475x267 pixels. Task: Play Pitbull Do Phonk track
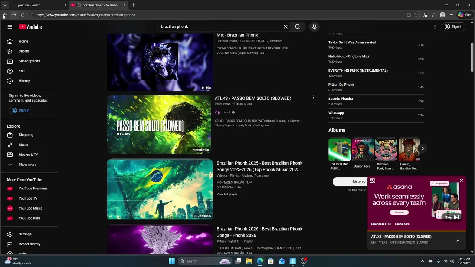376,87
